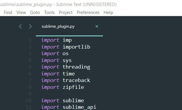
Task: Click on sublime_api in line 11
Action: tap(79, 107)
